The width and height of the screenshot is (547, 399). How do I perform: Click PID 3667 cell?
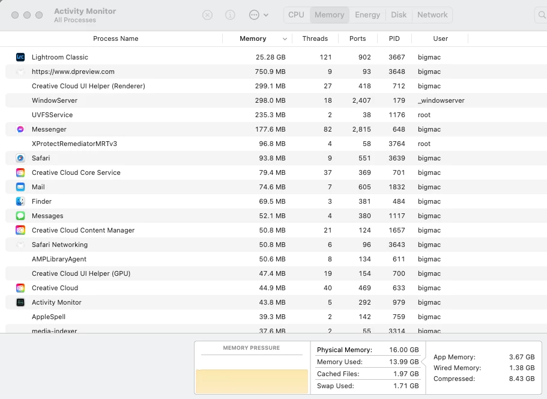point(397,57)
